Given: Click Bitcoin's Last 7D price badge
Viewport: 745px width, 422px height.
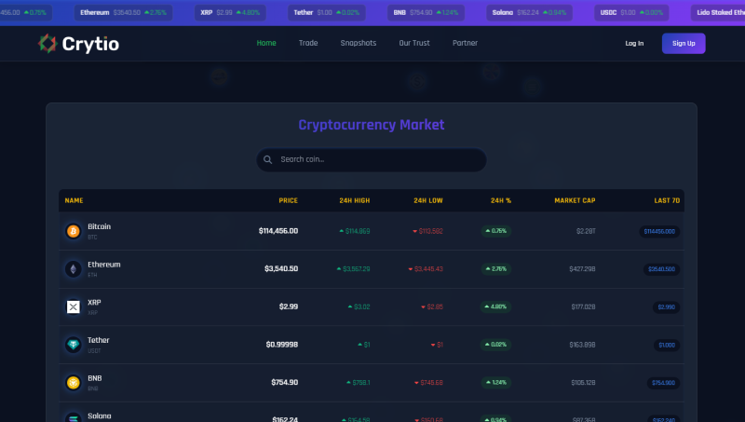Looking at the screenshot, I should 659,231.
